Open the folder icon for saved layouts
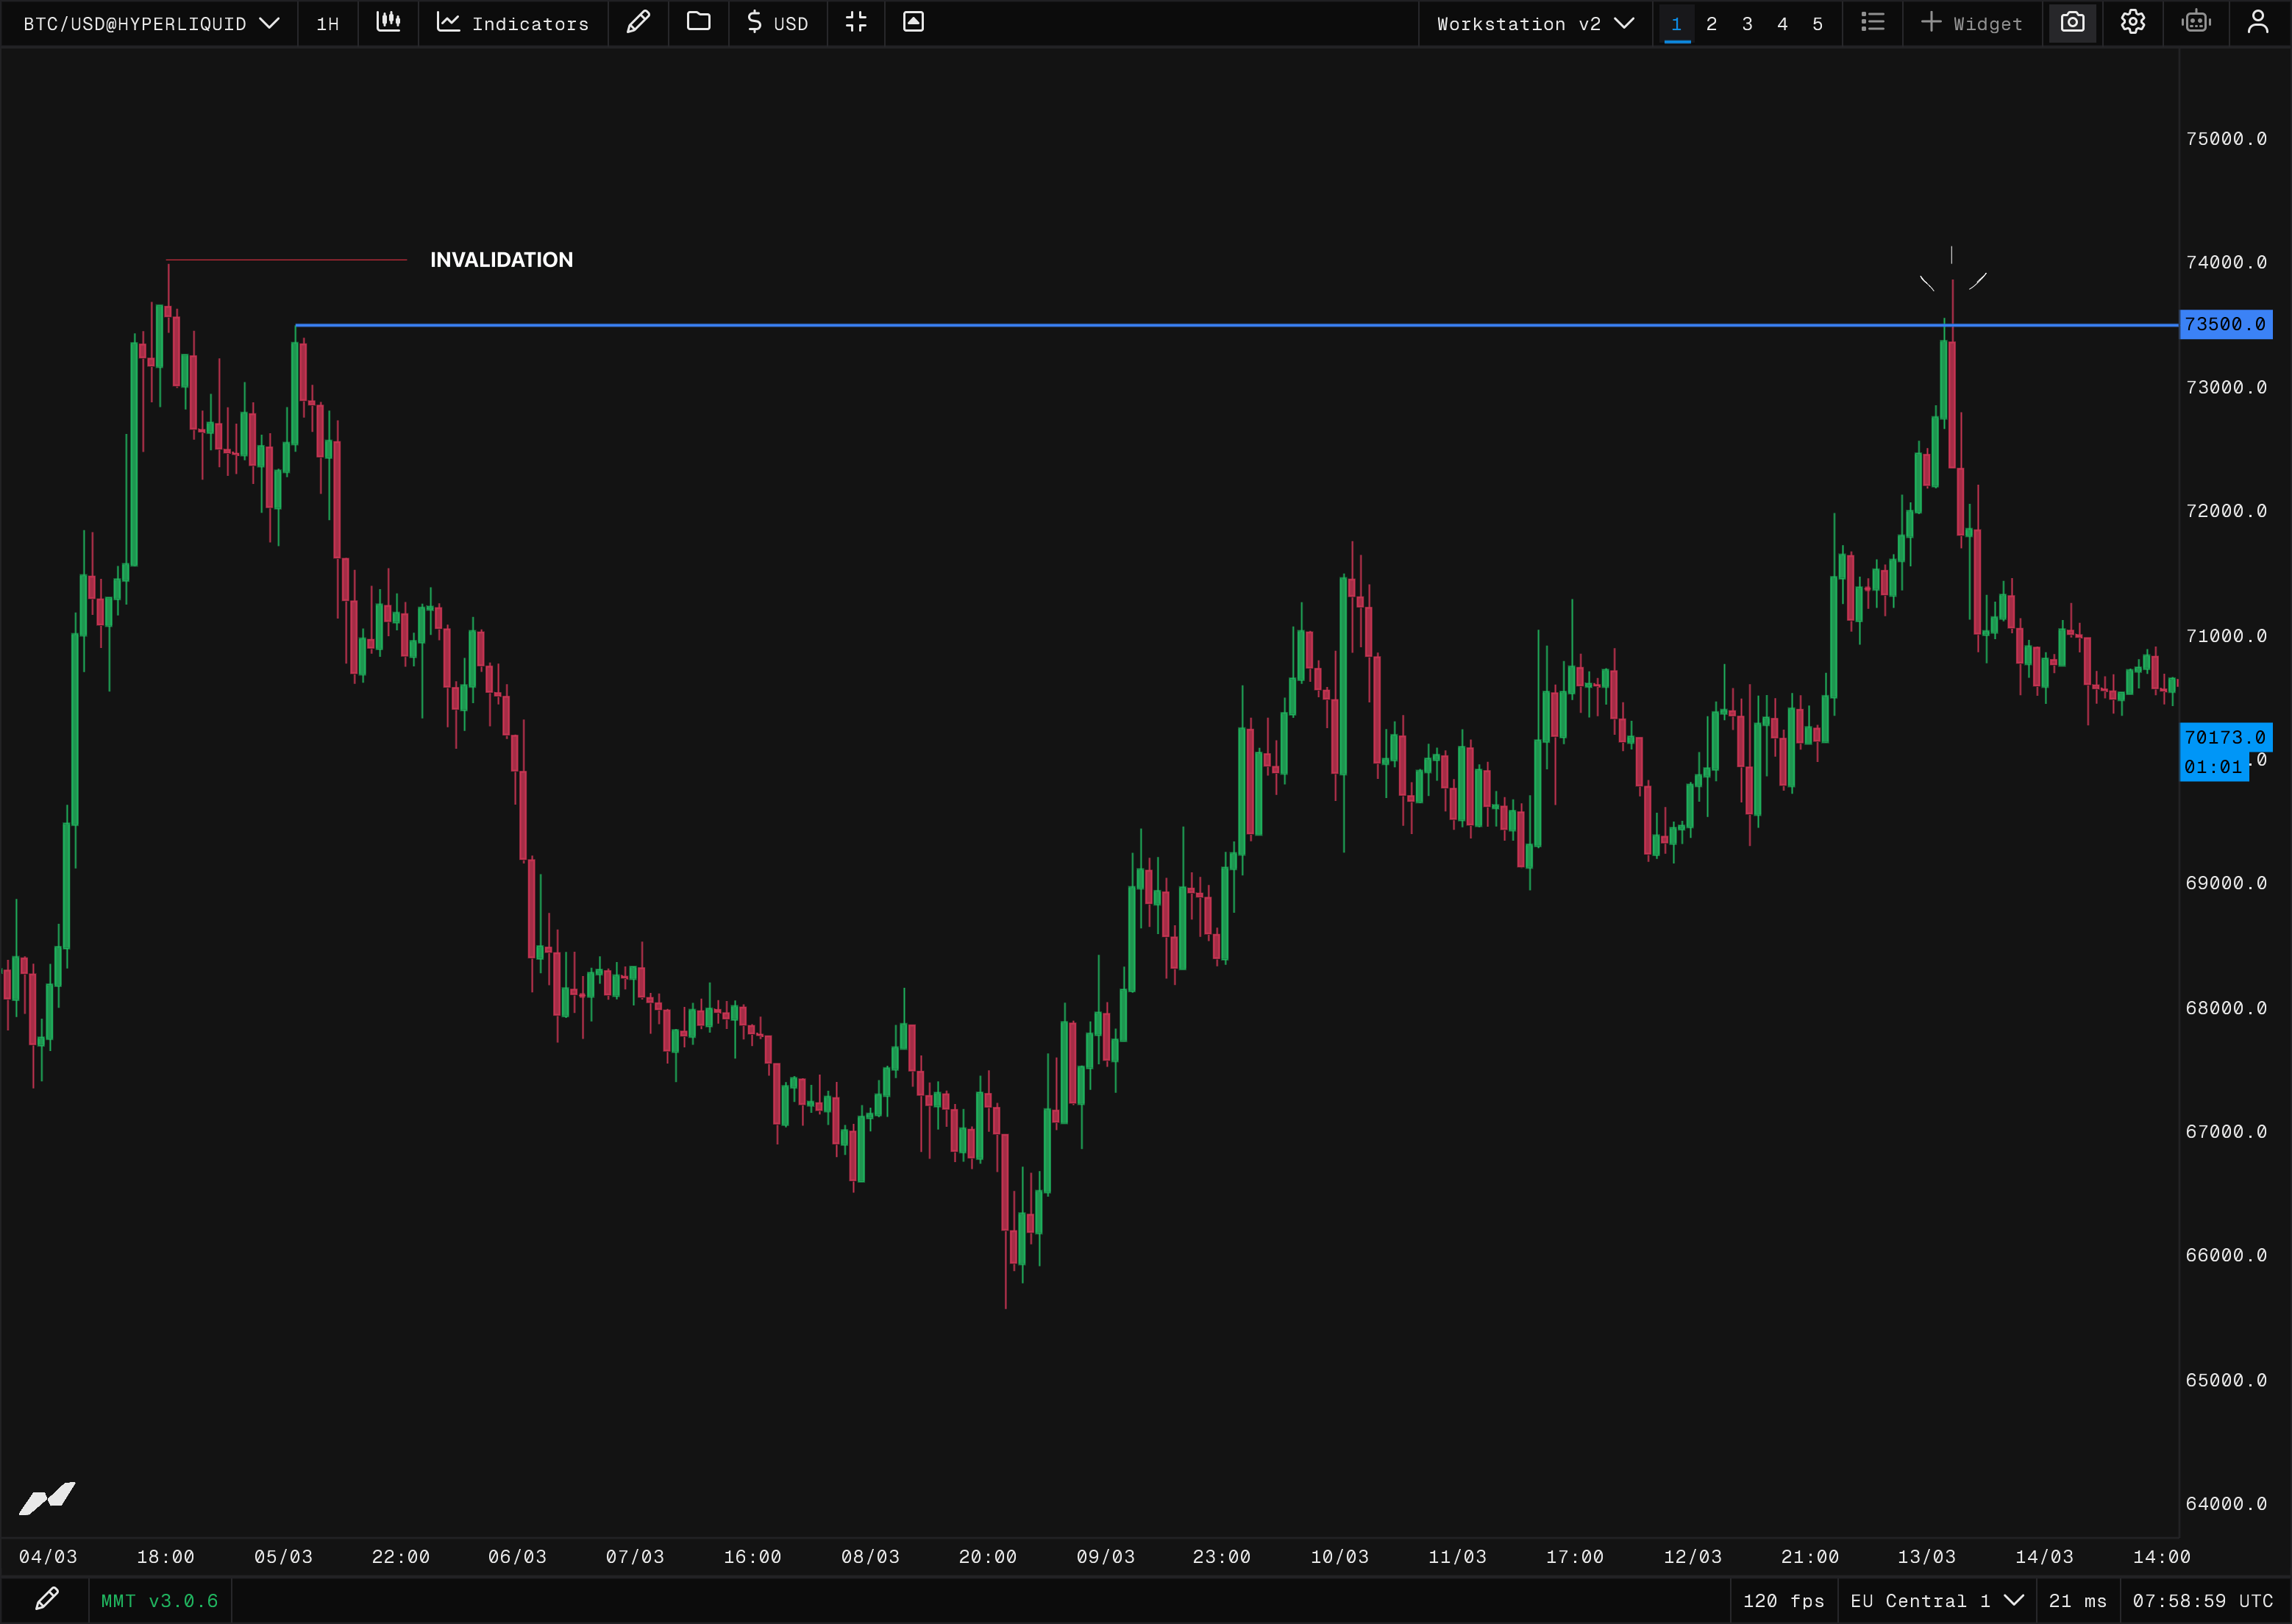The width and height of the screenshot is (2292, 1624). coord(698,22)
